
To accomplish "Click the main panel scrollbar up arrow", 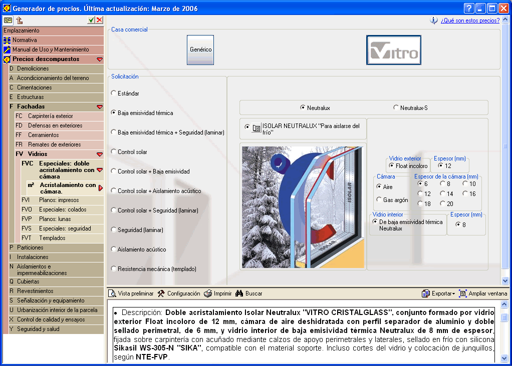I will point(505,19).
